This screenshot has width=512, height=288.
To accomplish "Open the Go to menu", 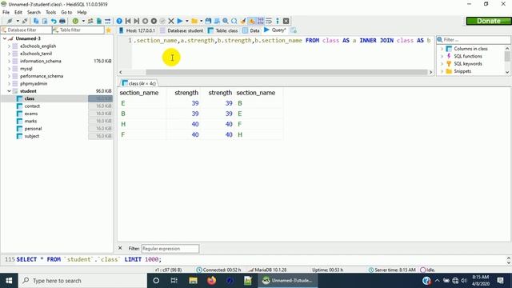I will [x=66, y=12].
